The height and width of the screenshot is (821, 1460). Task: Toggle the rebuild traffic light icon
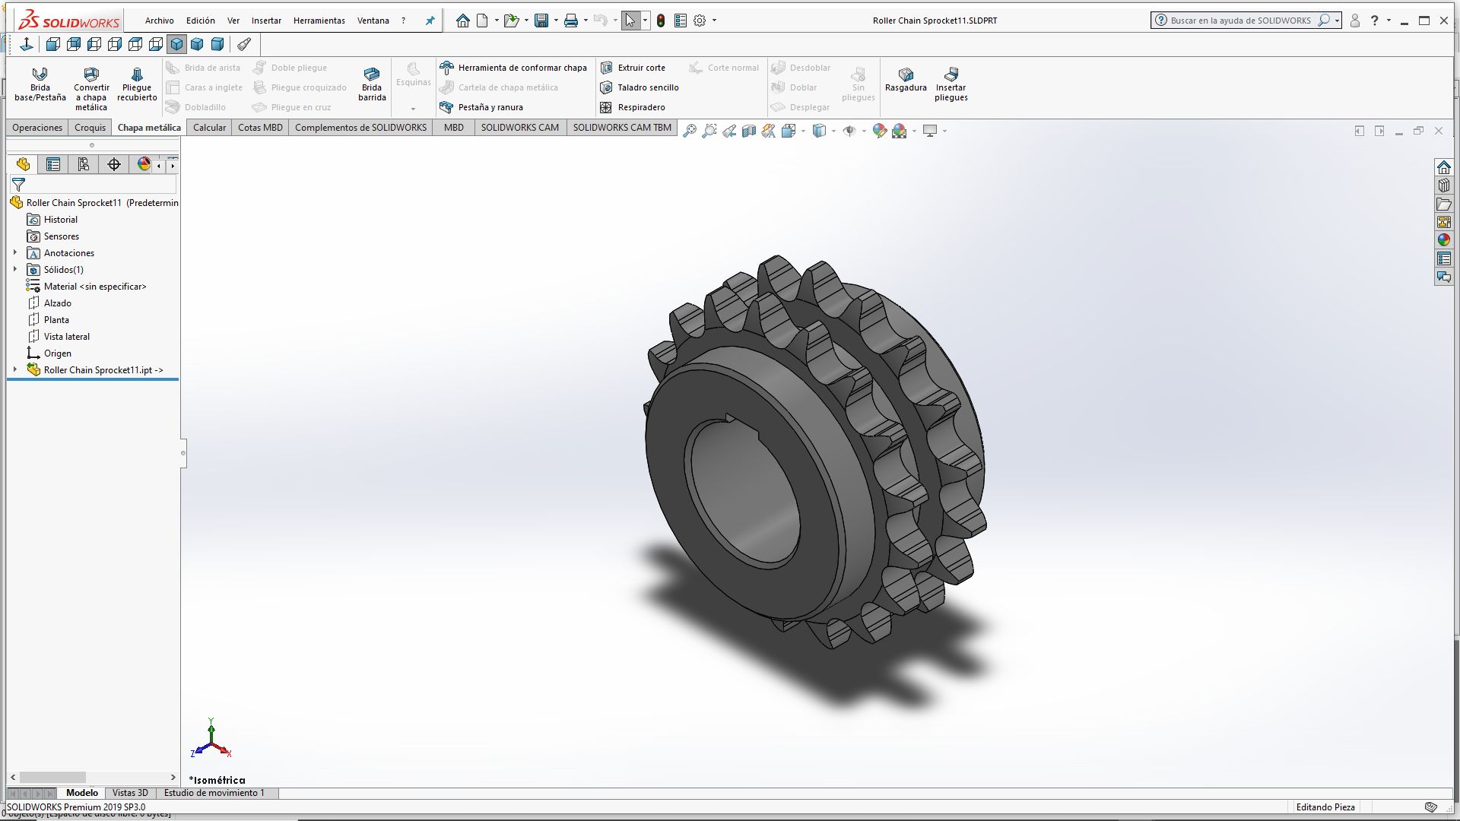click(x=661, y=21)
